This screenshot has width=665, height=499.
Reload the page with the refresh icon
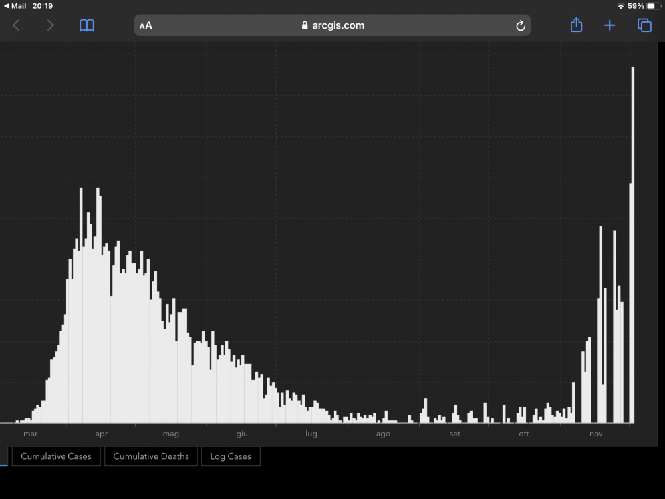coord(521,26)
